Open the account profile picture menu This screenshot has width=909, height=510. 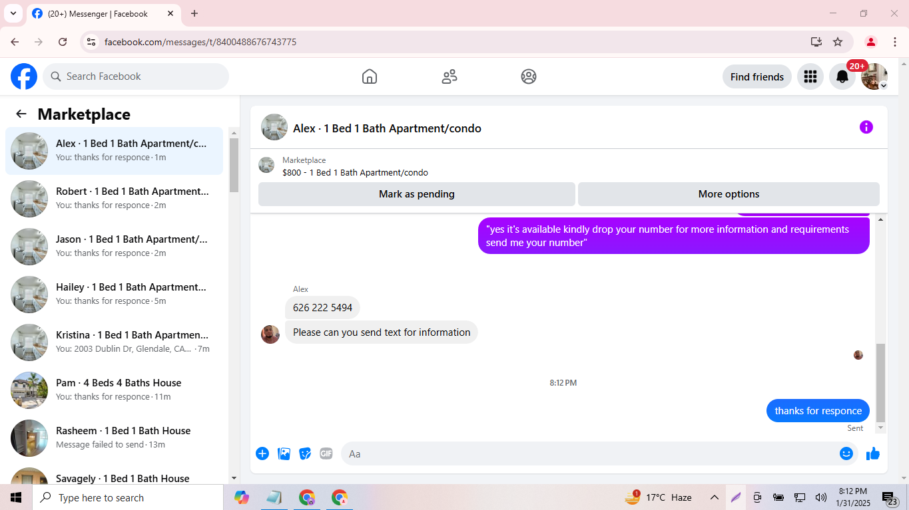coord(874,76)
